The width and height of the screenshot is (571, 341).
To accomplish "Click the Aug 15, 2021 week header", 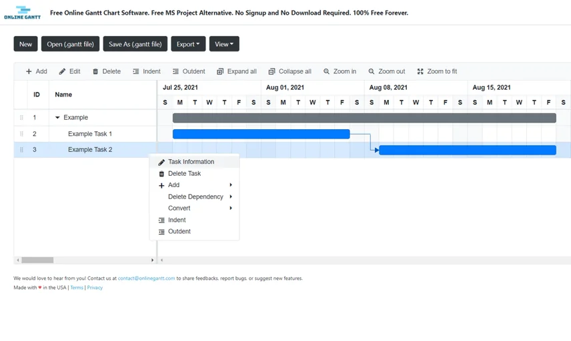I will [519, 87].
